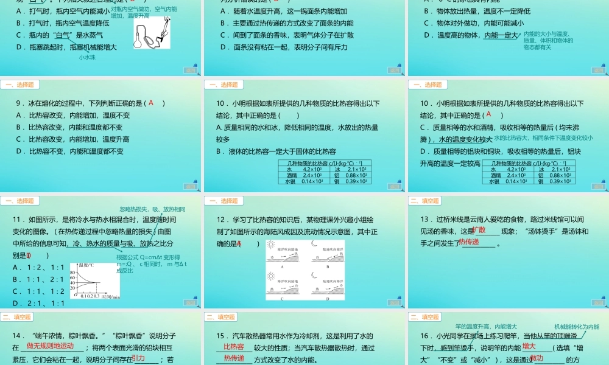Click 返回 button on question 9 slide

coord(191,187)
